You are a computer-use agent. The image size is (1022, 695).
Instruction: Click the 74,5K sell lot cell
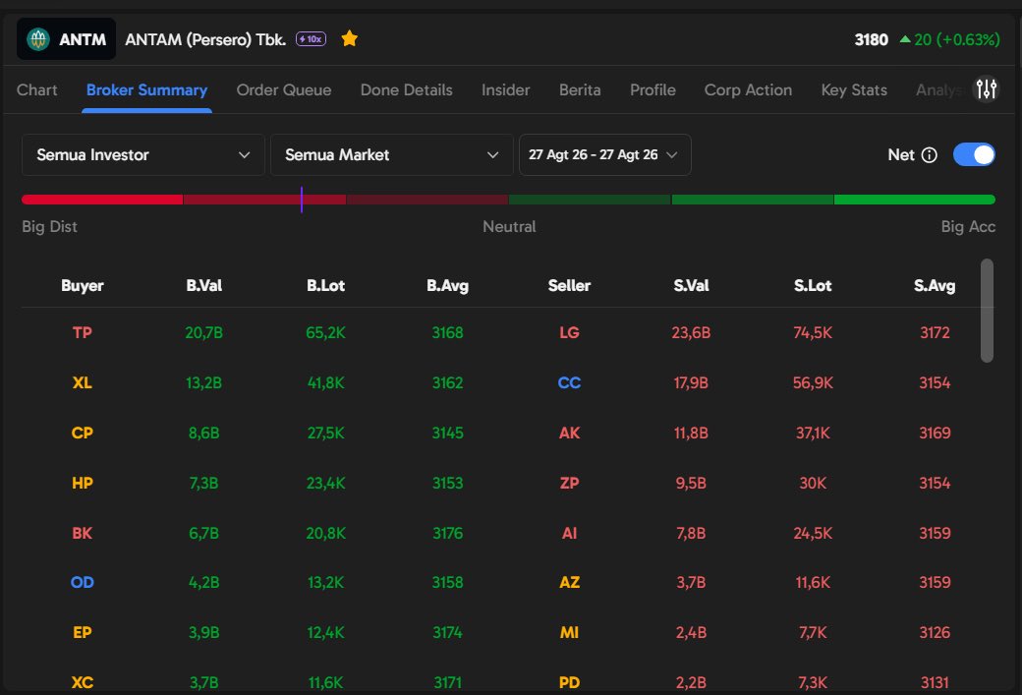click(813, 332)
